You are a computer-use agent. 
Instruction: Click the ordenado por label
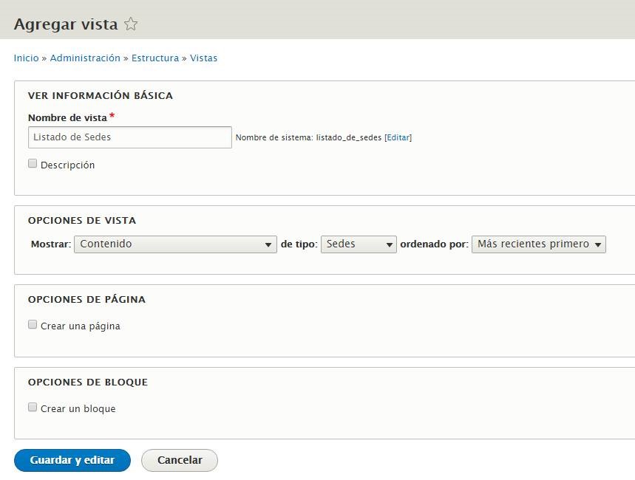434,244
